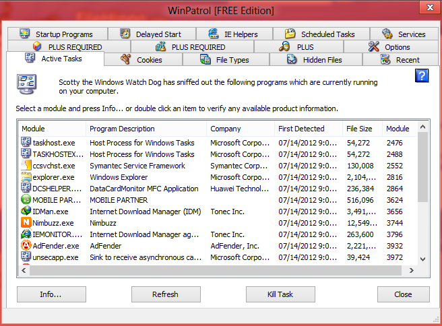This screenshot has height=326, width=442.
Task: Click the Options tools icon
Action: (x=374, y=46)
